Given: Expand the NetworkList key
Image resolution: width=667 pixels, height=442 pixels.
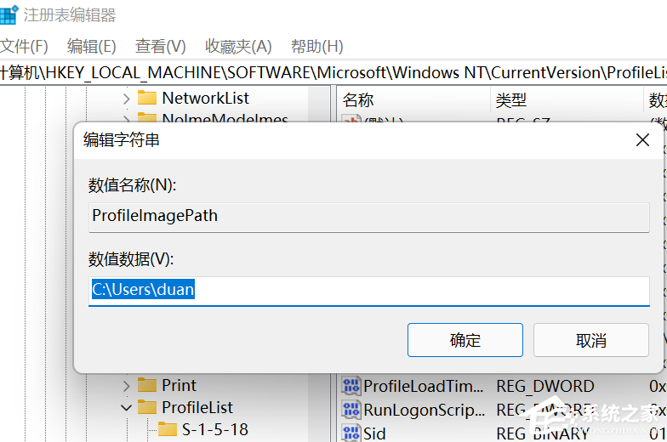Looking at the screenshot, I should (126, 99).
